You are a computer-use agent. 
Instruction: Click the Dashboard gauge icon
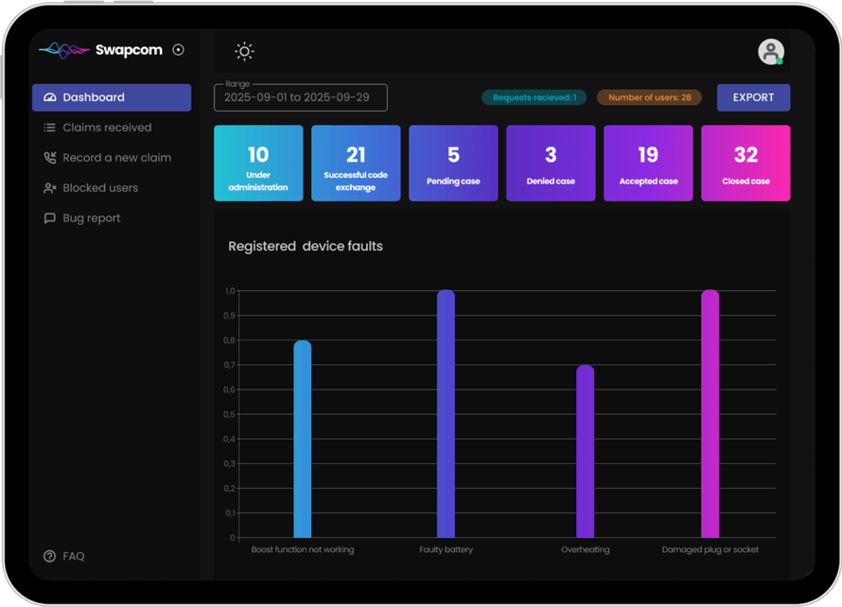coord(50,97)
